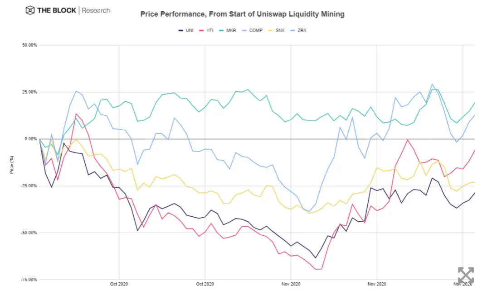Open the Research link beside the logo

(96, 10)
